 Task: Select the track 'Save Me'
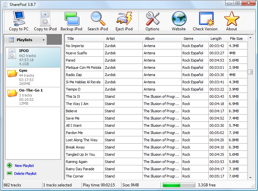(x=156, y=118)
